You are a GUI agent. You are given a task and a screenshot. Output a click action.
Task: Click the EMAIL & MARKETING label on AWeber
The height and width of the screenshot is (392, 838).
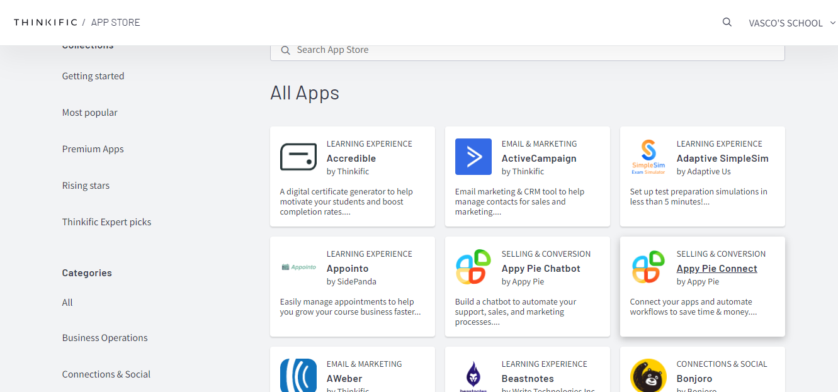pyautogui.click(x=365, y=364)
